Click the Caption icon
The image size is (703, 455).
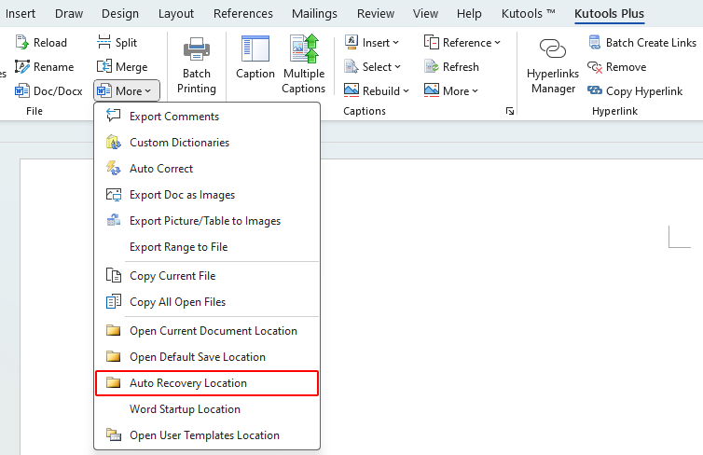255,50
